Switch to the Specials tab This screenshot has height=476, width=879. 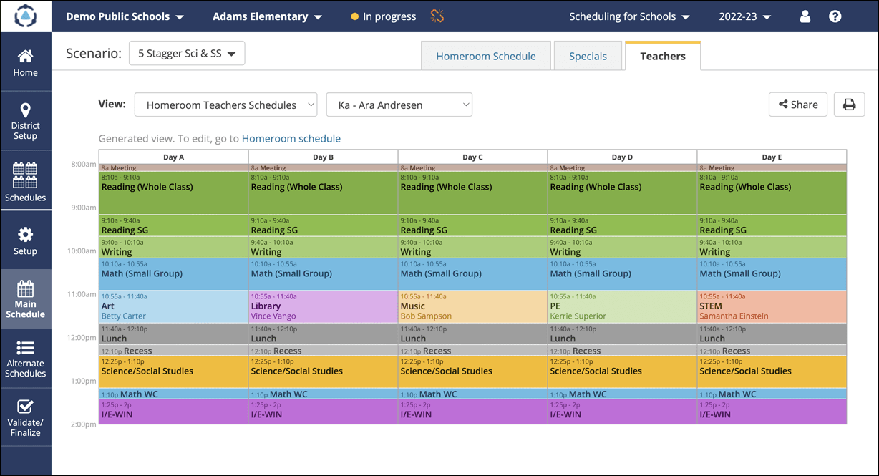pyautogui.click(x=588, y=55)
